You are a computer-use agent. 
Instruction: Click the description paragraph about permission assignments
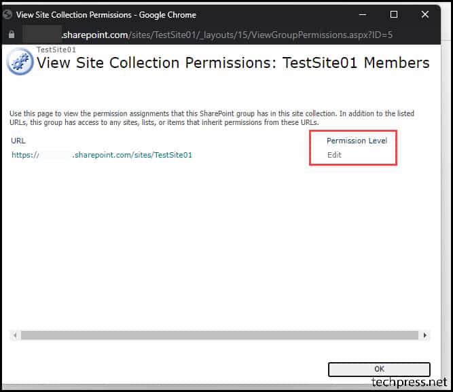(x=212, y=118)
